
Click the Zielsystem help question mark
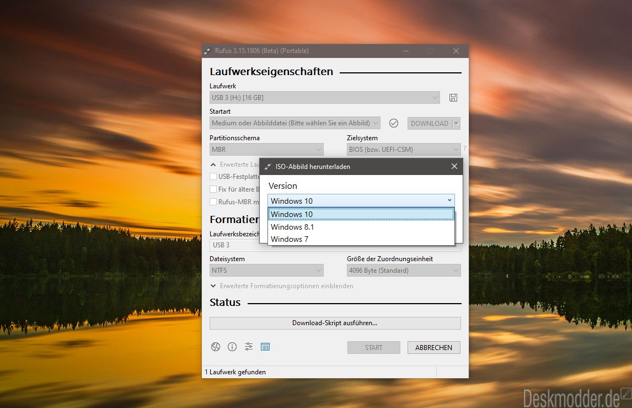coord(464,149)
